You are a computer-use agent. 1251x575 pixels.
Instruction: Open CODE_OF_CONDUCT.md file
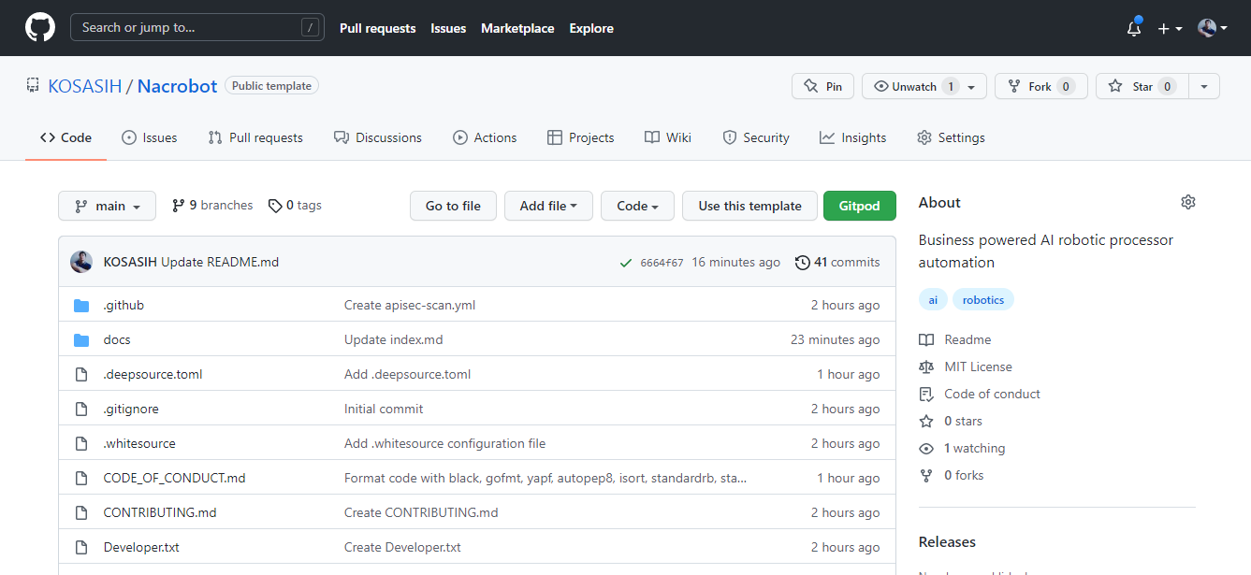coord(174,478)
